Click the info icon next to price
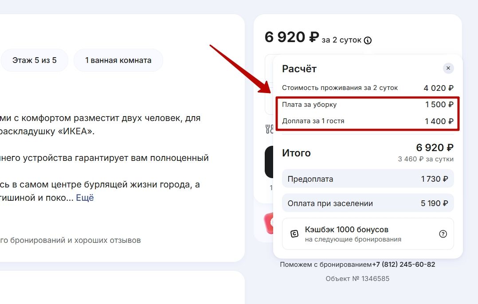Screen dimensions: 478x304 pos(368,40)
